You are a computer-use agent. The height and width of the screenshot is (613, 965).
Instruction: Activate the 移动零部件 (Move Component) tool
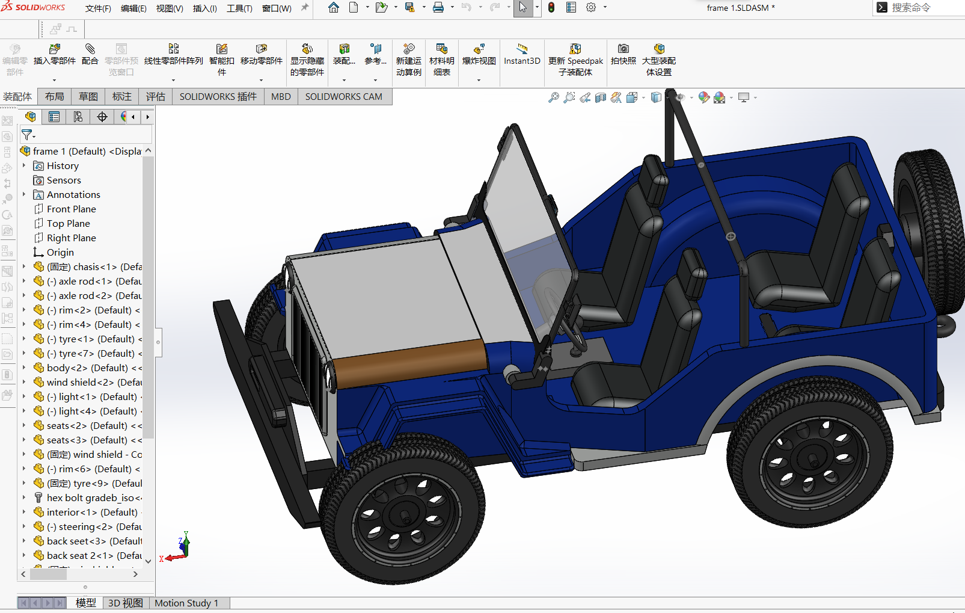click(x=261, y=55)
